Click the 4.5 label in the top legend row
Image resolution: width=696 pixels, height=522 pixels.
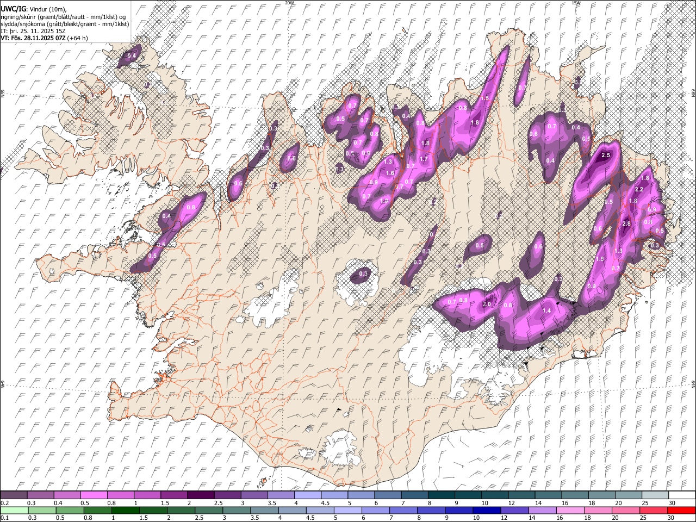click(325, 503)
